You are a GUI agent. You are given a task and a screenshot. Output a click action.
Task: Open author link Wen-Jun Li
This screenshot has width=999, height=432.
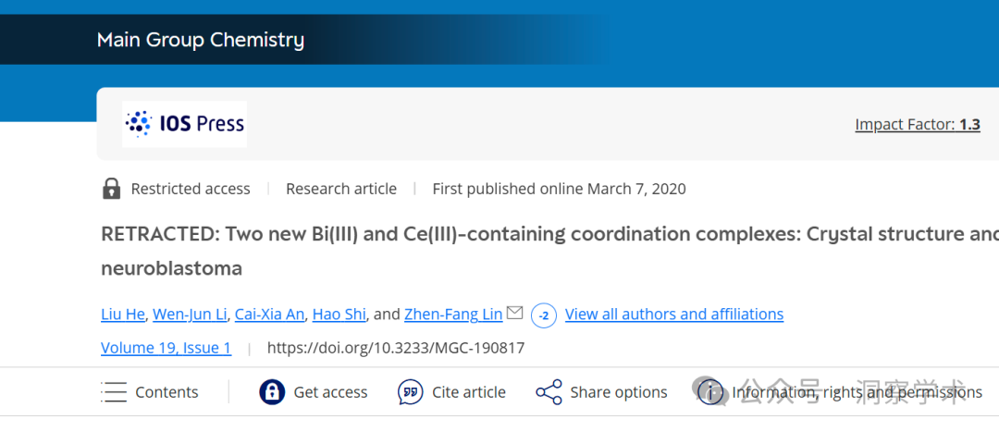191,315
